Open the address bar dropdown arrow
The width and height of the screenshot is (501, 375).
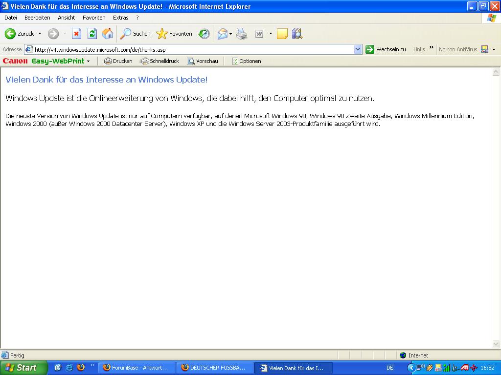(x=358, y=49)
